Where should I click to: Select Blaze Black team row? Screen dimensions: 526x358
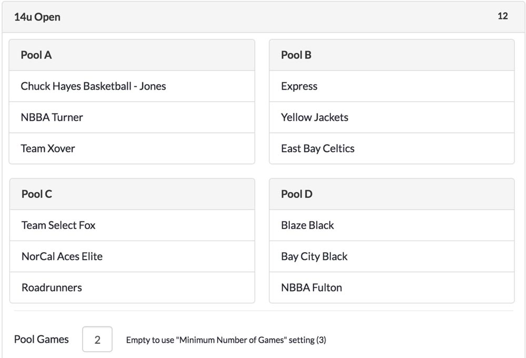click(308, 225)
